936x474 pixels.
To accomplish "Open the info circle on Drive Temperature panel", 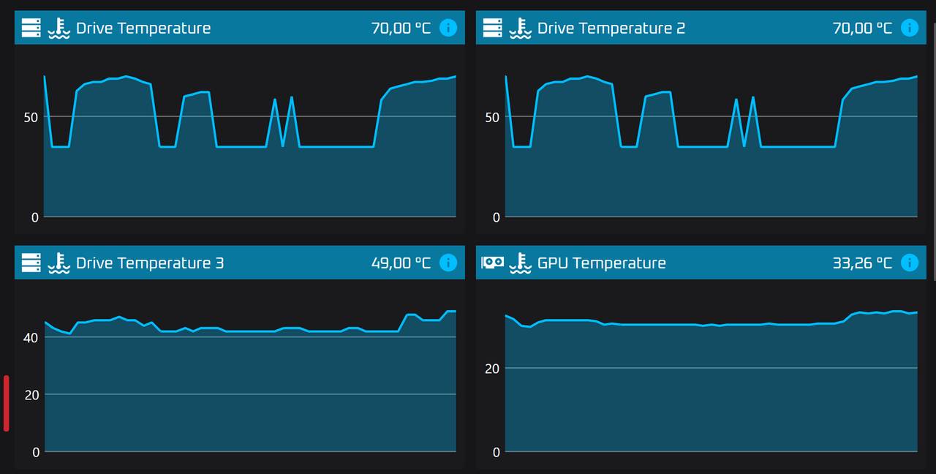I will [x=448, y=28].
